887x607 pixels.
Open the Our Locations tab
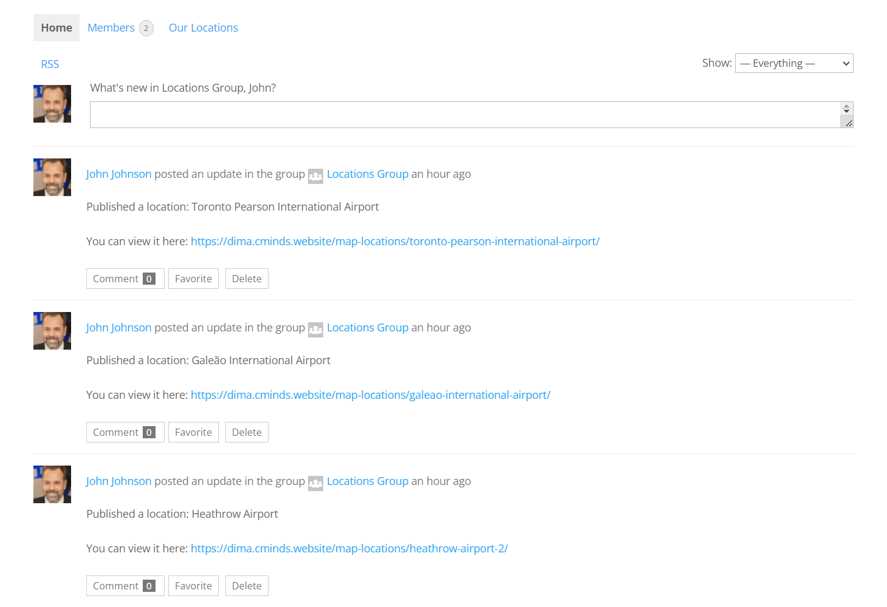[203, 28]
